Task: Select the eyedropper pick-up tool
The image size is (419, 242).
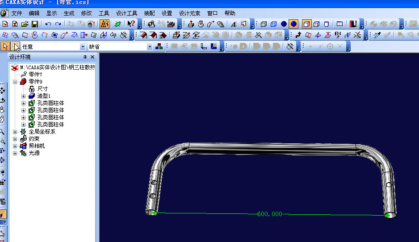Action: click(377, 35)
